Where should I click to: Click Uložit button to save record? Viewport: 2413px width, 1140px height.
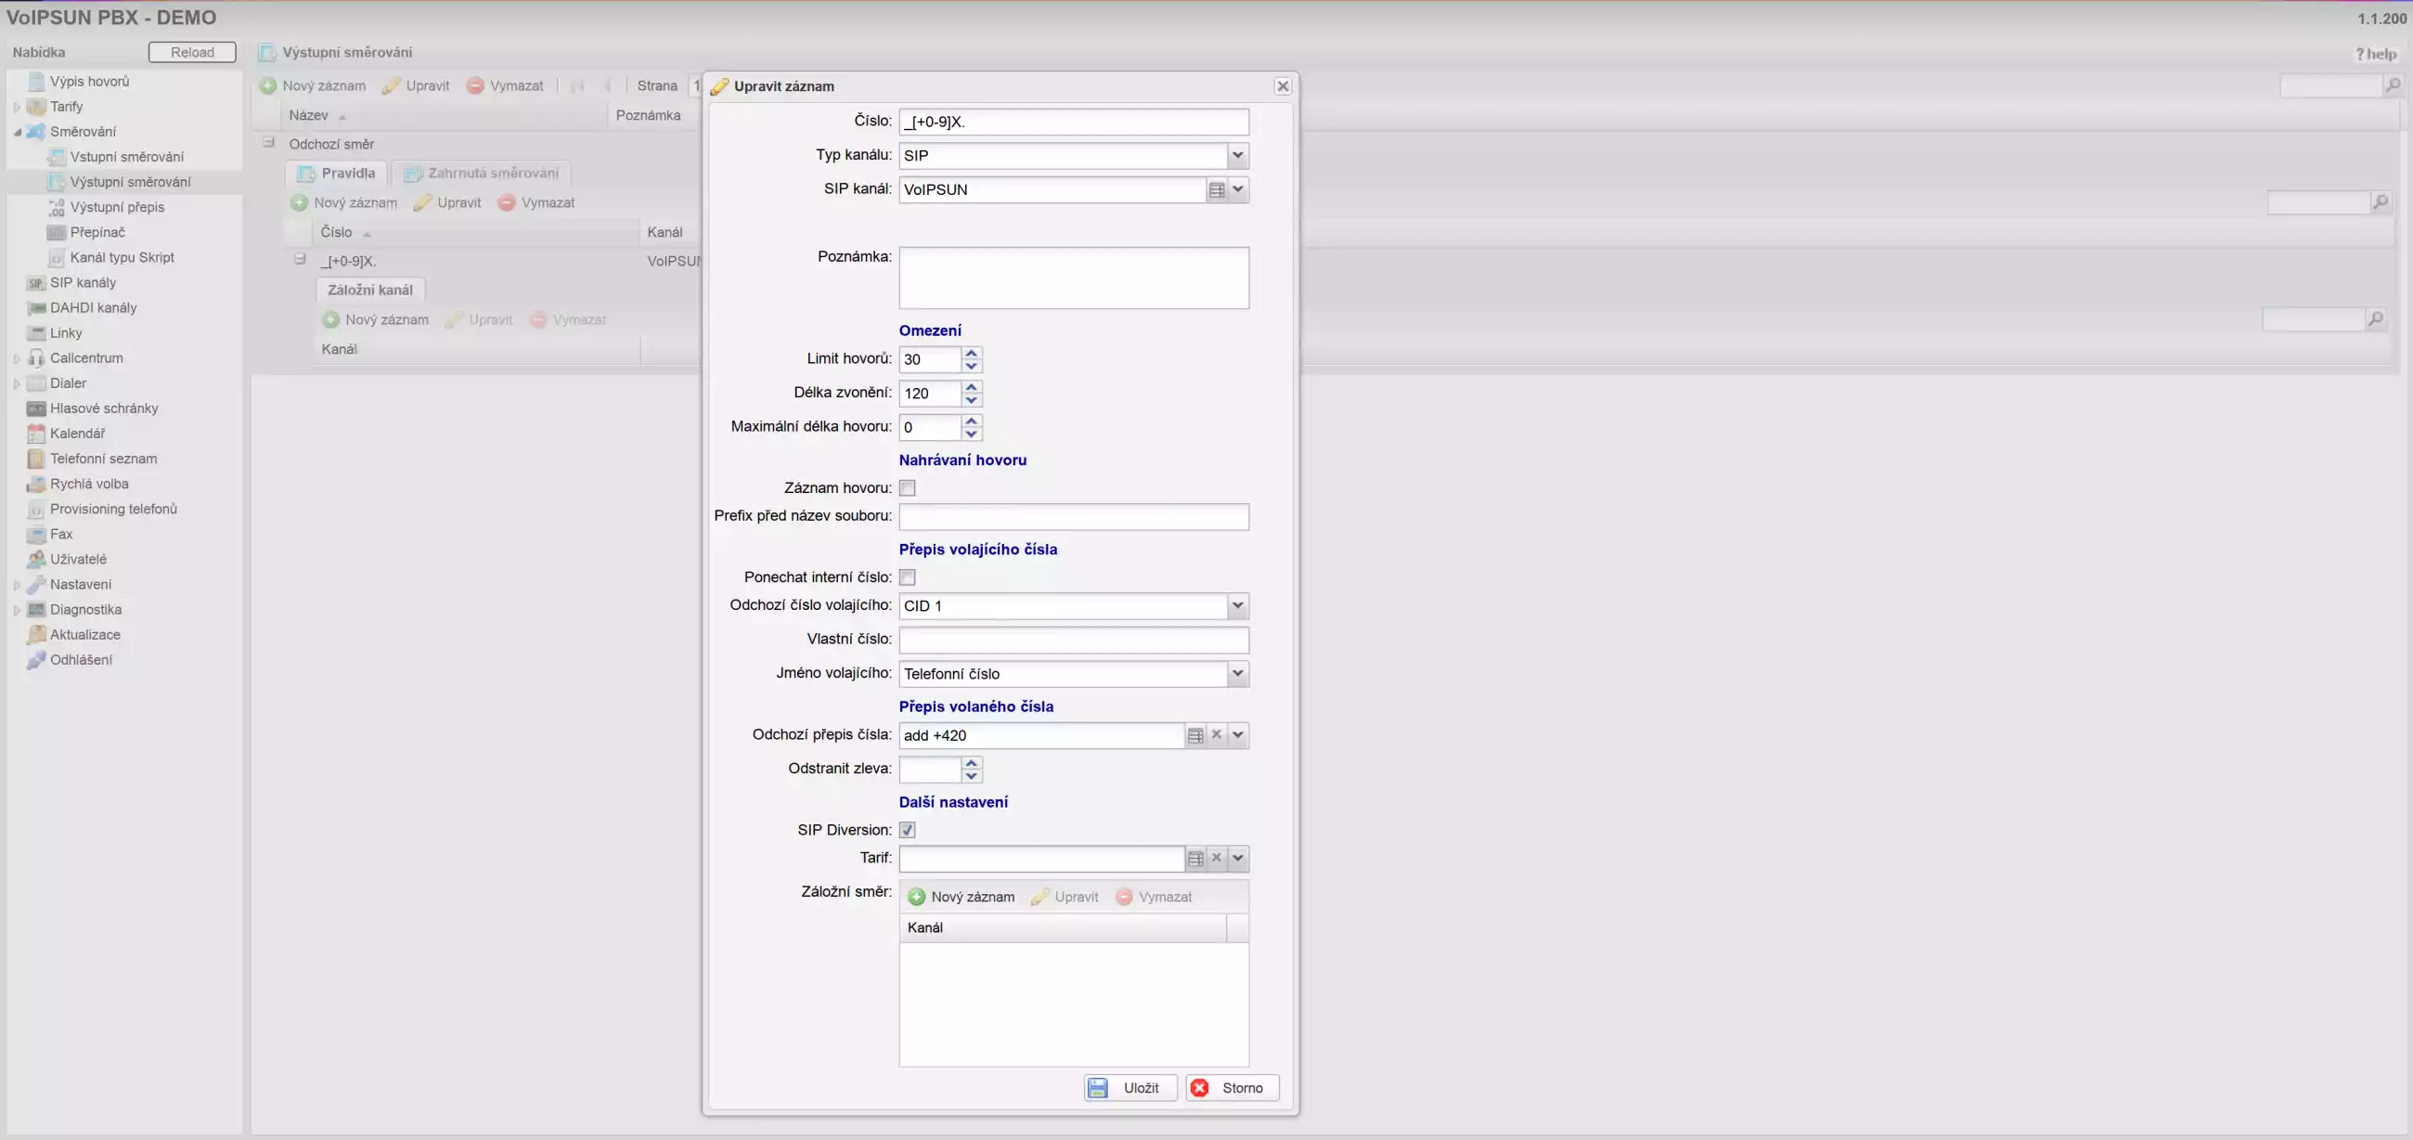(1130, 1087)
